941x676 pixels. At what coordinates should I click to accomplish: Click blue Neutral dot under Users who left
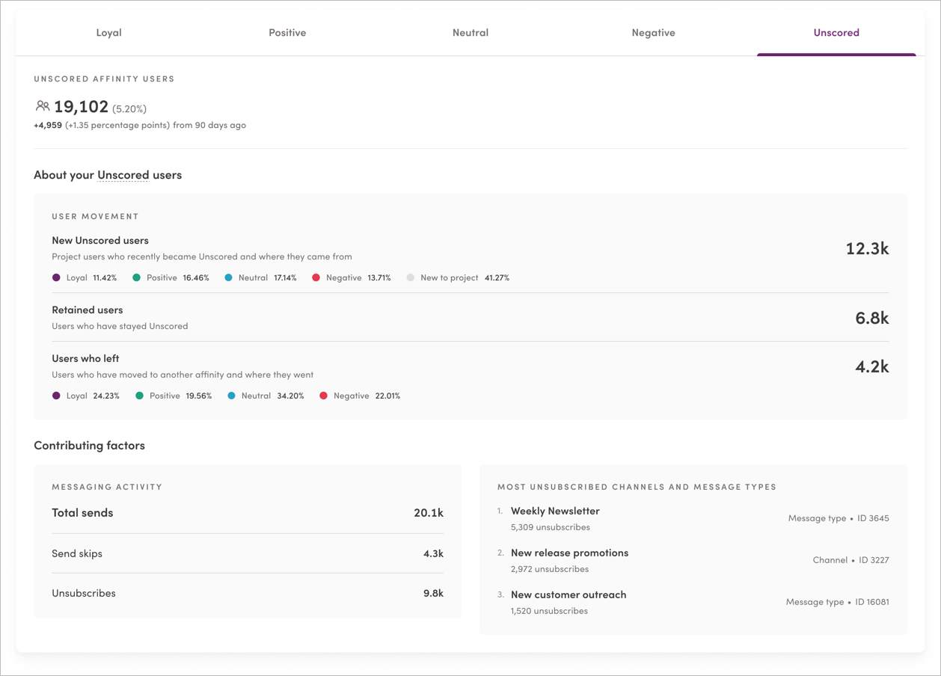coord(232,396)
